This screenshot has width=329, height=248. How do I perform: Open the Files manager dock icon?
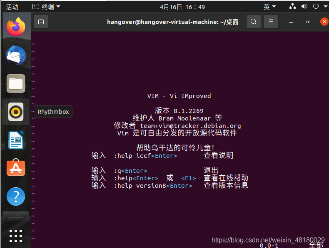click(16, 83)
